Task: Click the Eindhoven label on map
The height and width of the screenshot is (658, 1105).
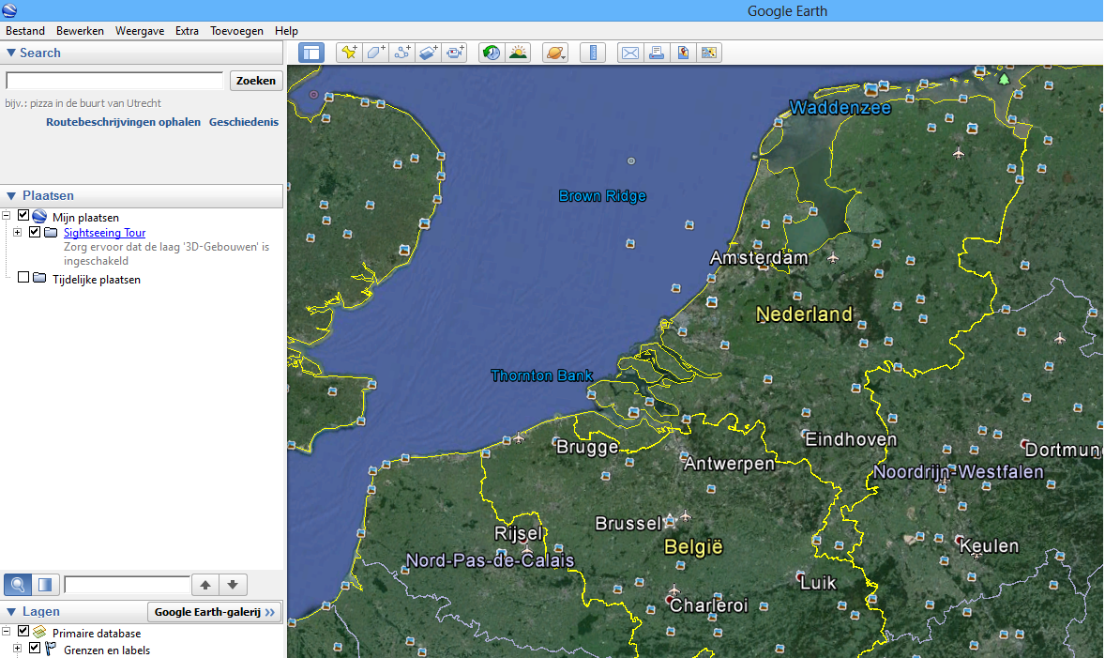Action: click(851, 439)
